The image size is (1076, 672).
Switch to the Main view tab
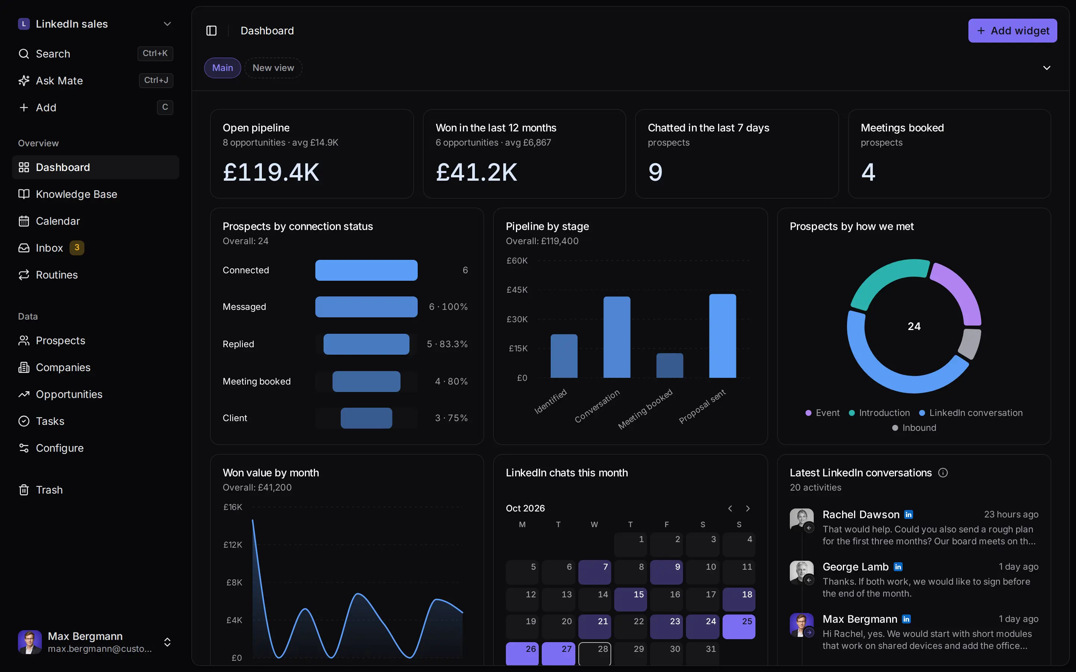point(222,68)
